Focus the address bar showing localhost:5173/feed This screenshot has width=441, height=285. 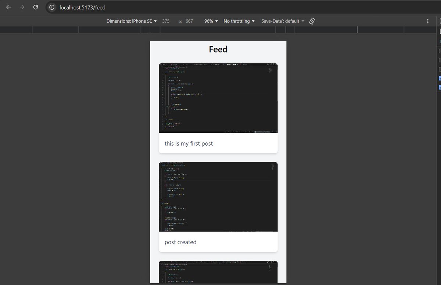pos(243,7)
